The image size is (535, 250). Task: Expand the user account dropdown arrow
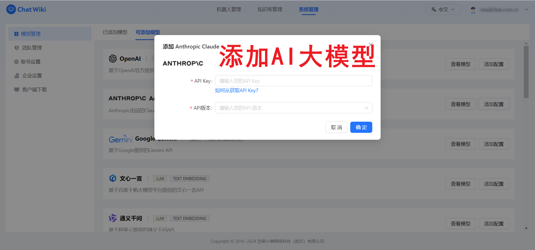pyautogui.click(x=527, y=9)
